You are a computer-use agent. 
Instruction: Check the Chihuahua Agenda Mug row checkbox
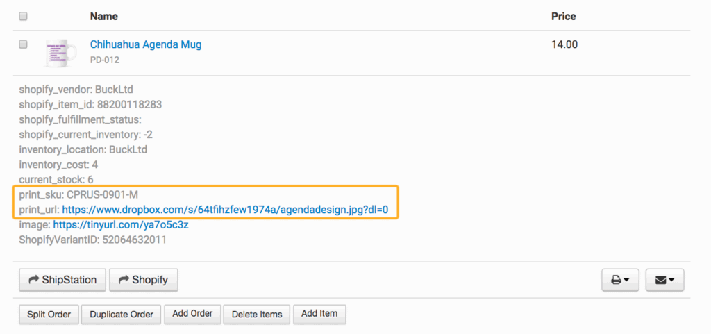[x=23, y=44]
